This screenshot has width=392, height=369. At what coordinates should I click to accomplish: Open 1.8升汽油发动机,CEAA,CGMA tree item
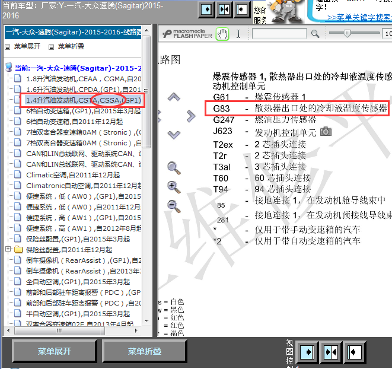coord(84,79)
